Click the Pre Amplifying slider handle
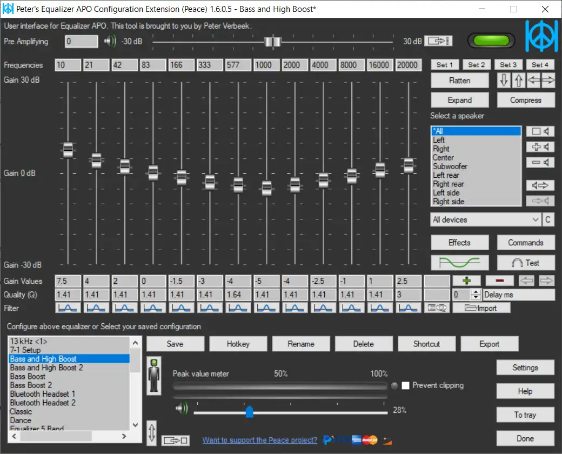 [273, 42]
